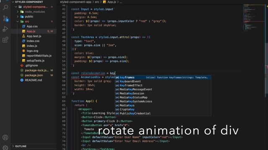268x150 pixels.
Task: Open the Extensions view
Action: click(x=5, y=40)
